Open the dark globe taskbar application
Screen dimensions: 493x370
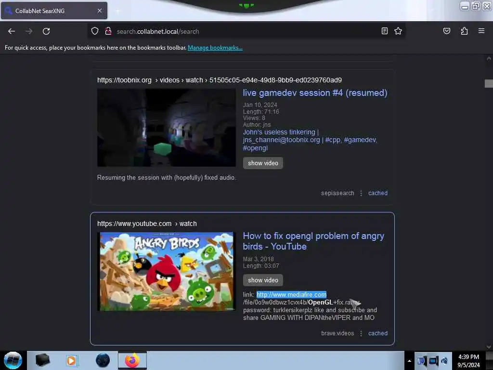click(103, 360)
